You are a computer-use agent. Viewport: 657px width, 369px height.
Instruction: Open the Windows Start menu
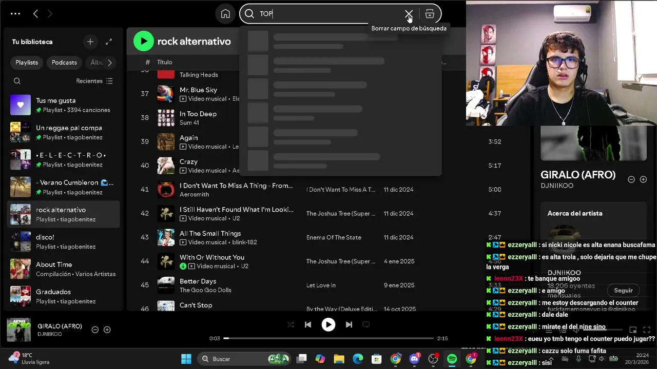(x=186, y=359)
